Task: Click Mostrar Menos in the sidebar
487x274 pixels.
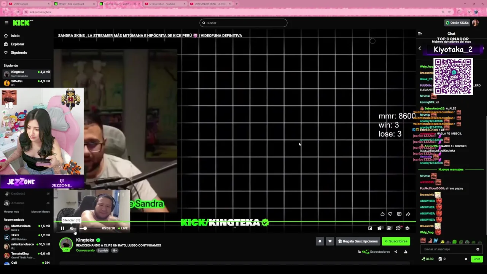Action: (40, 212)
